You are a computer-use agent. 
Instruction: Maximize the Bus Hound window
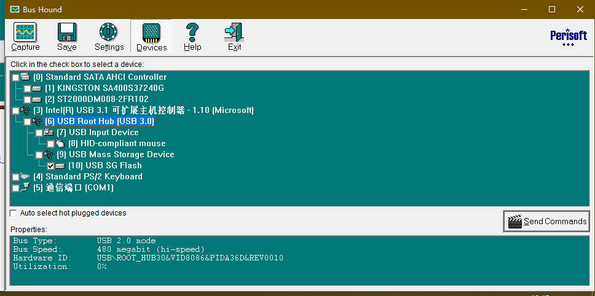[552, 9]
